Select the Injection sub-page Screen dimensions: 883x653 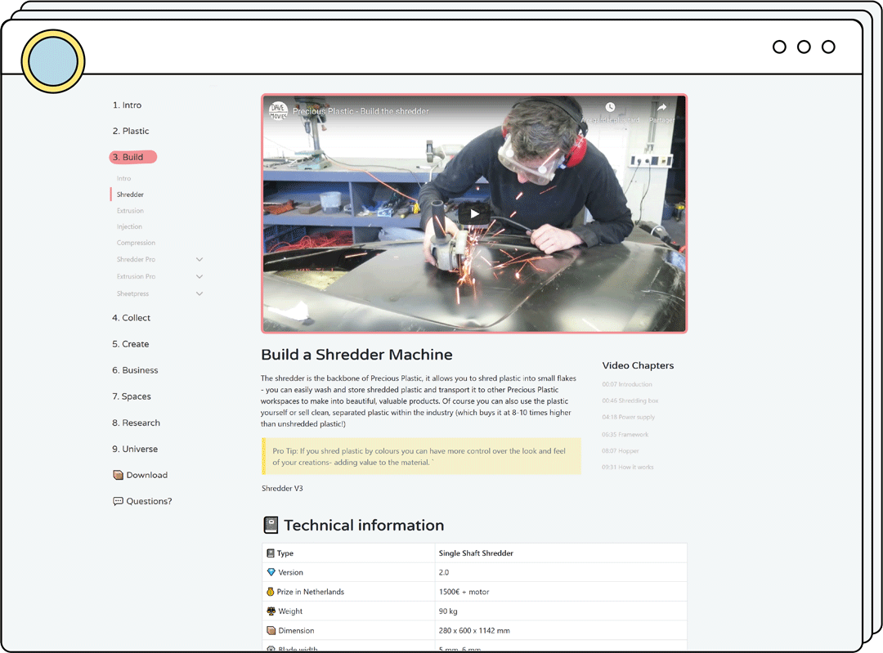(129, 226)
